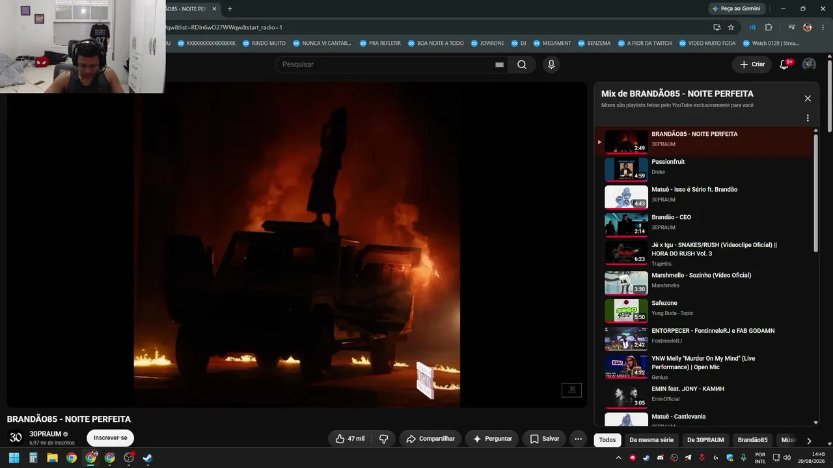Viewport: 833px width, 468px height.
Task: Open the Windows Start menu
Action: tap(14, 458)
